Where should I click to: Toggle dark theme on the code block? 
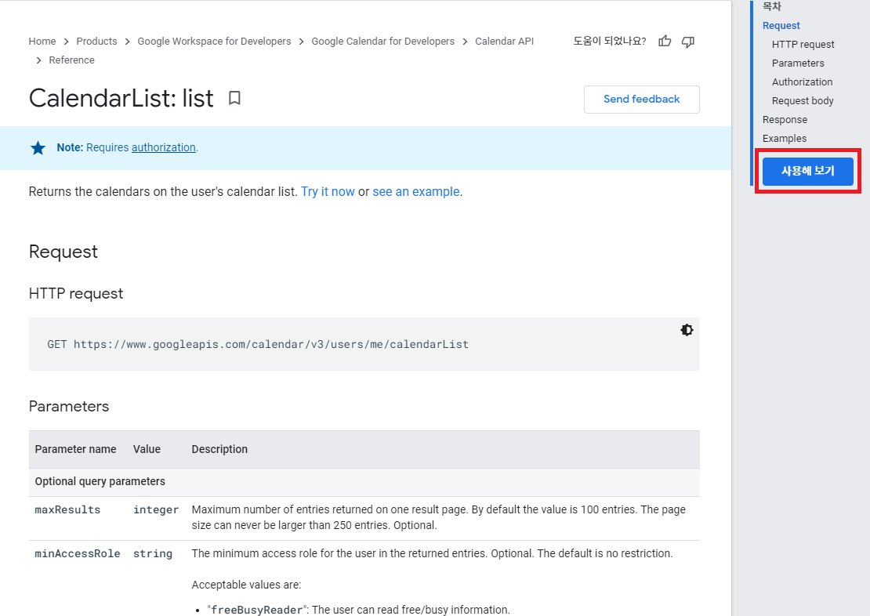687,330
